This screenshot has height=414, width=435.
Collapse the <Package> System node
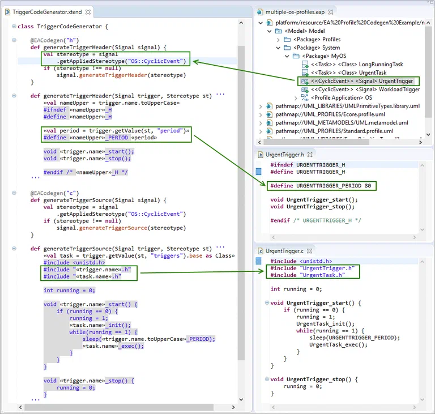pos(278,48)
